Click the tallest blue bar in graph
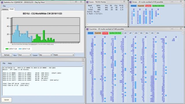The image size is (185, 104). click(x=17, y=34)
